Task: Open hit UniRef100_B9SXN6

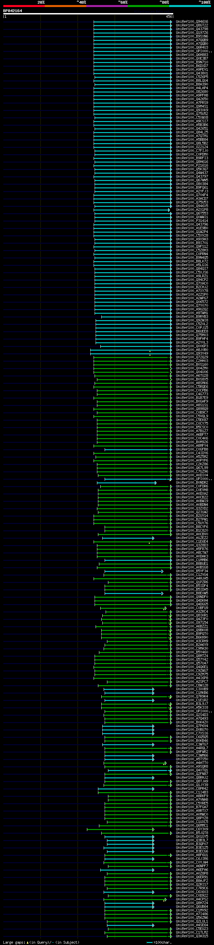Action: point(192,36)
